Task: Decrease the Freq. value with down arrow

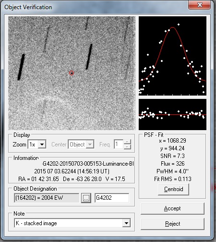Action: coord(127,146)
